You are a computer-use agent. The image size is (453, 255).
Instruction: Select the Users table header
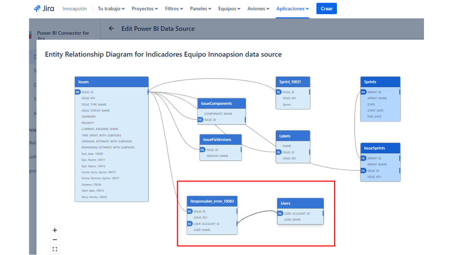[x=300, y=203]
